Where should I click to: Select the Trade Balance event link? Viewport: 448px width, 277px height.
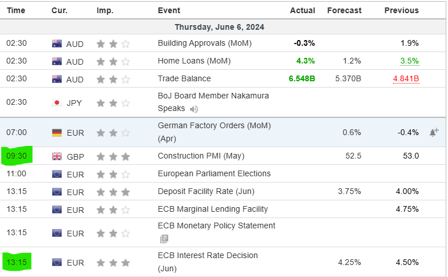184,79
